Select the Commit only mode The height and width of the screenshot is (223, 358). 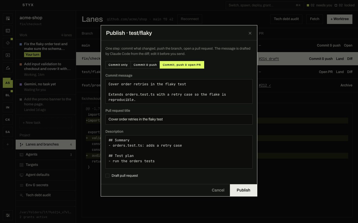118,65
